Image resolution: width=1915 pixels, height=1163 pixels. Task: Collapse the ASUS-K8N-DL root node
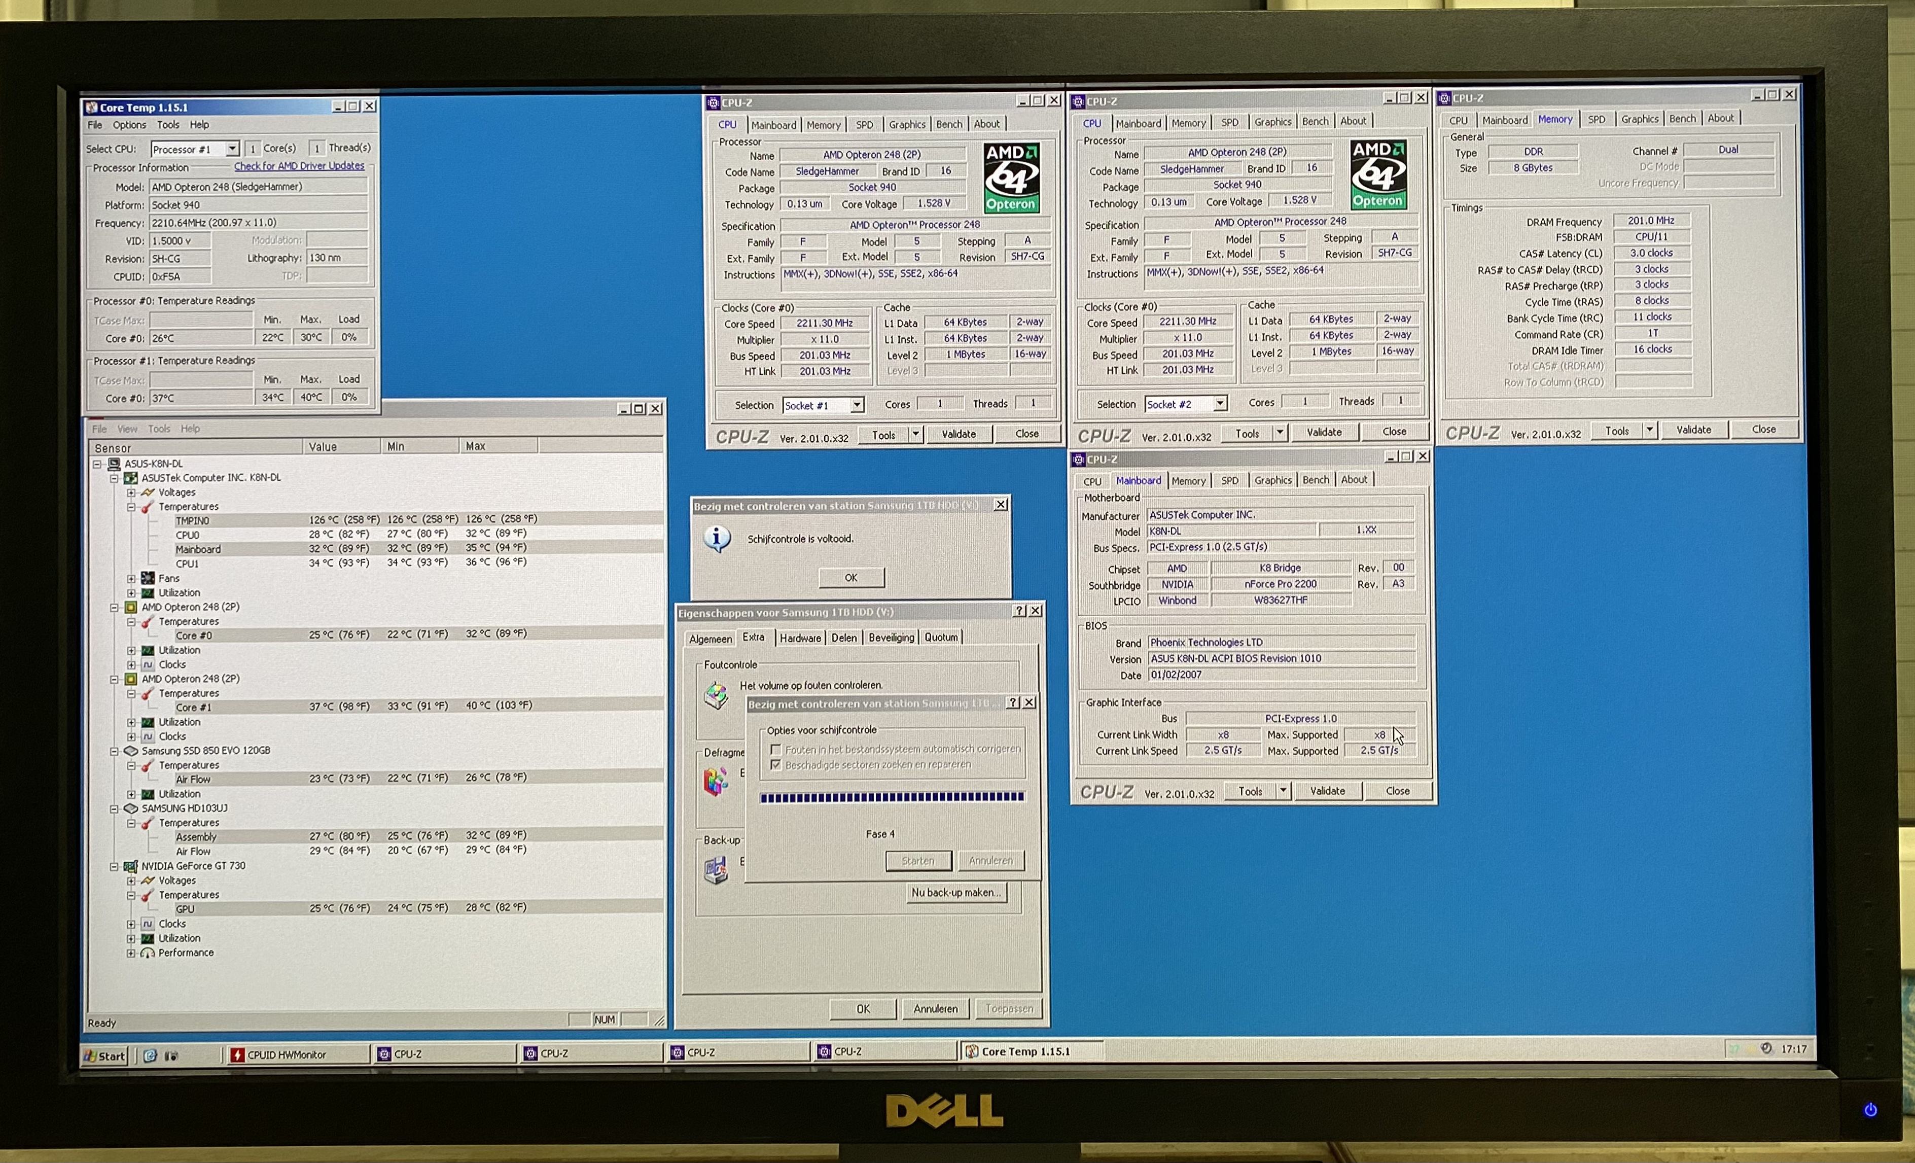97,464
